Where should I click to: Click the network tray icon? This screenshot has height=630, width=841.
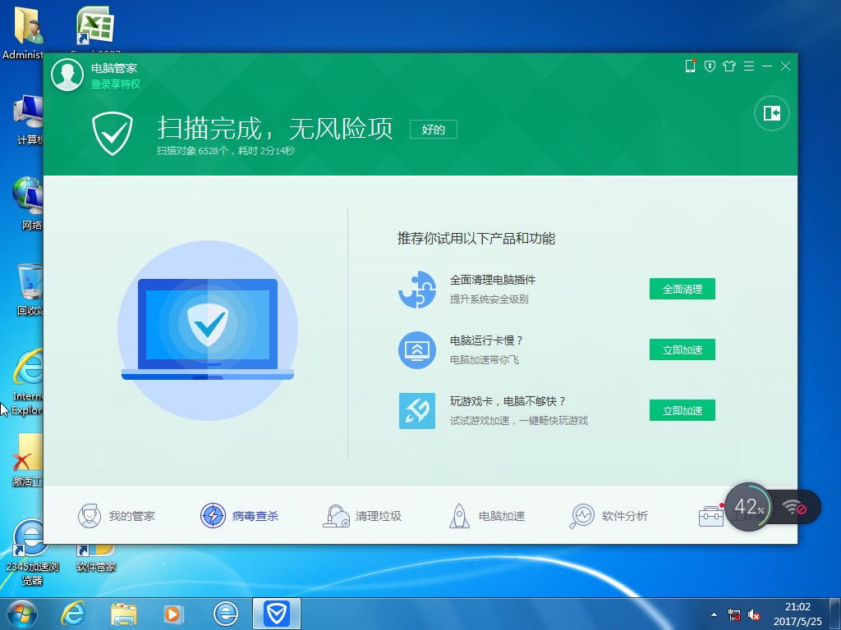click(x=734, y=614)
